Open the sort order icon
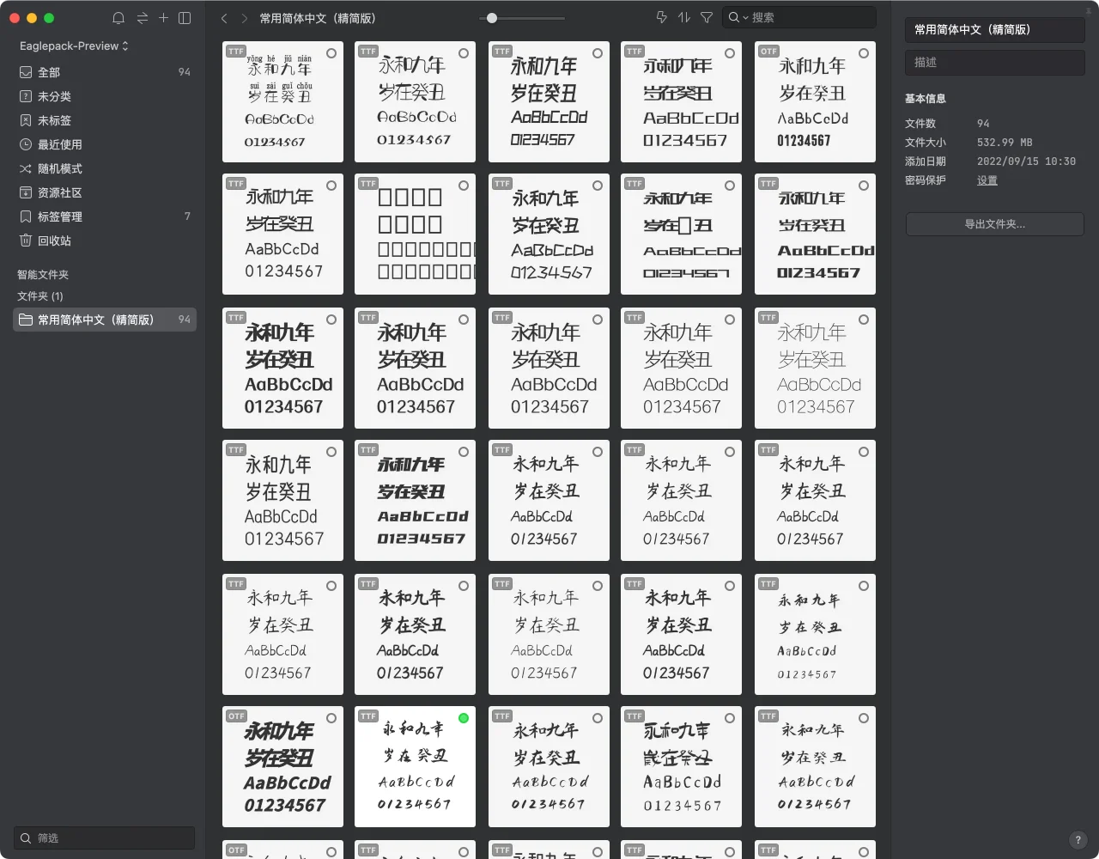 point(683,17)
